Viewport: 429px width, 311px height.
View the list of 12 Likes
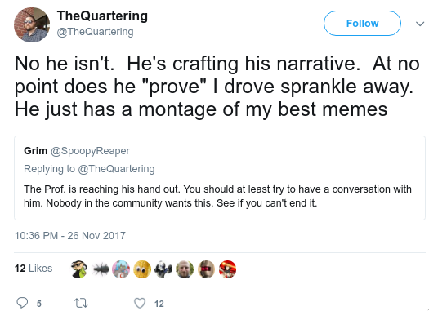coord(34,269)
